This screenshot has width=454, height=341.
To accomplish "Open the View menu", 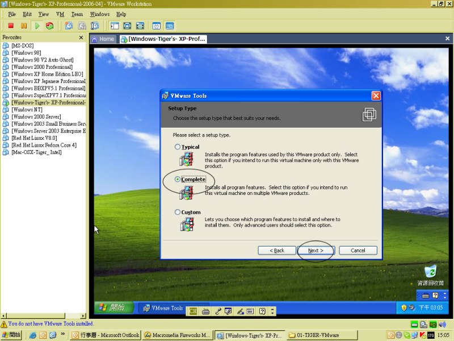I will [44, 14].
